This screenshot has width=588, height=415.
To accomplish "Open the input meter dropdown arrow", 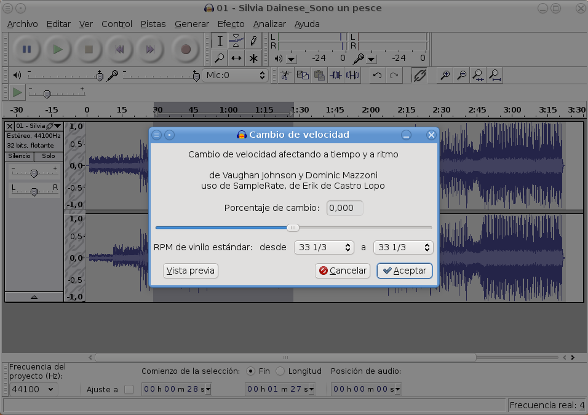I will tap(371, 59).
